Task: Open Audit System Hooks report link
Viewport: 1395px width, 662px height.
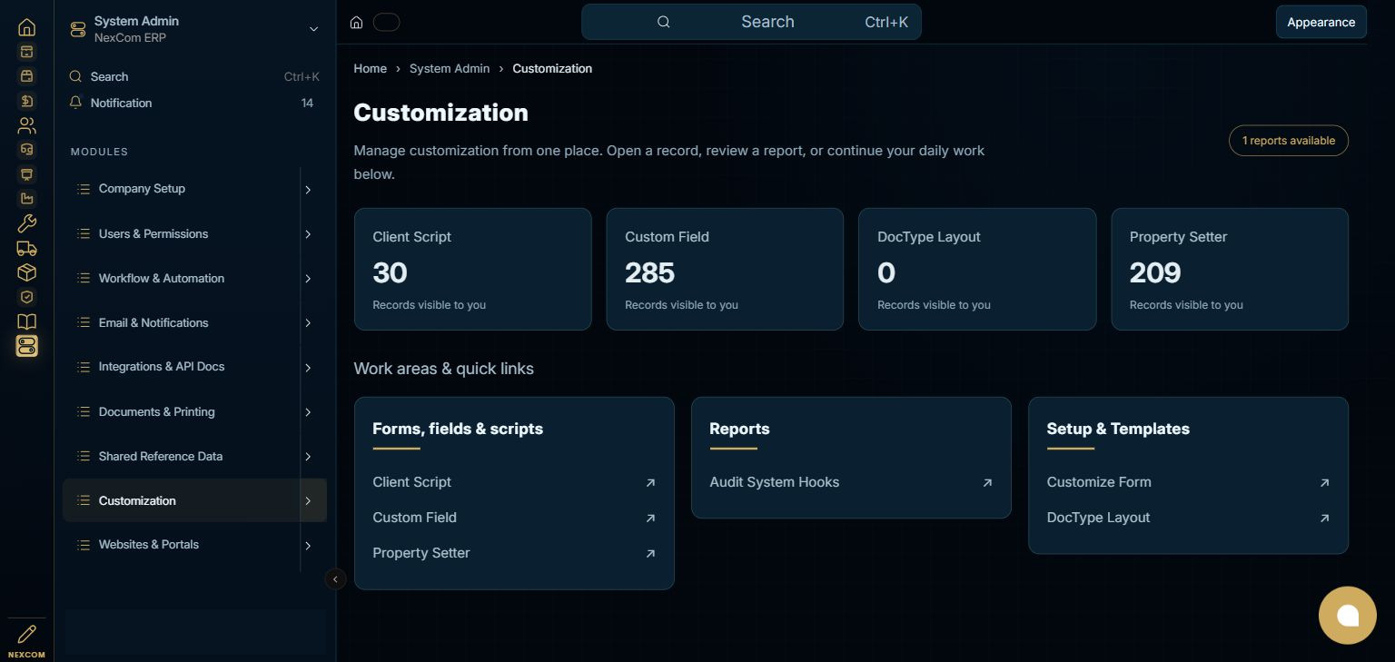Action: tap(851, 482)
